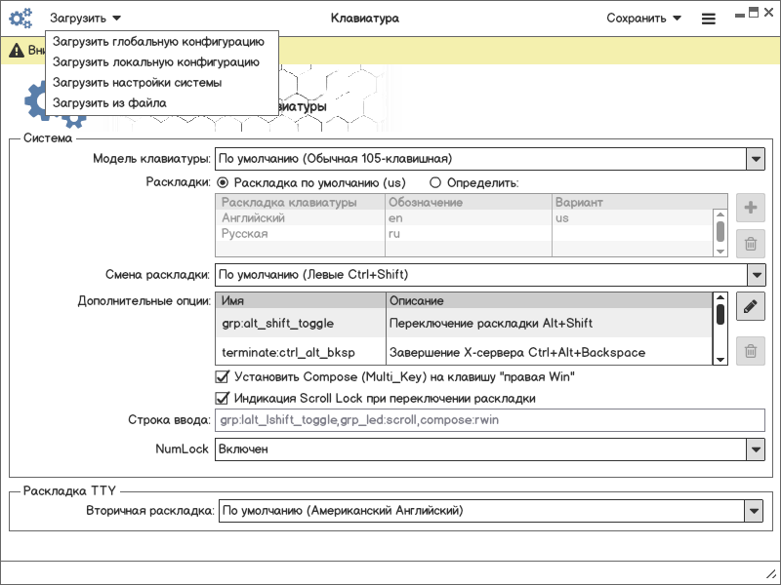Open the "Сохранить" menu button
Image resolution: width=781 pixels, height=585 pixels.
pos(643,19)
